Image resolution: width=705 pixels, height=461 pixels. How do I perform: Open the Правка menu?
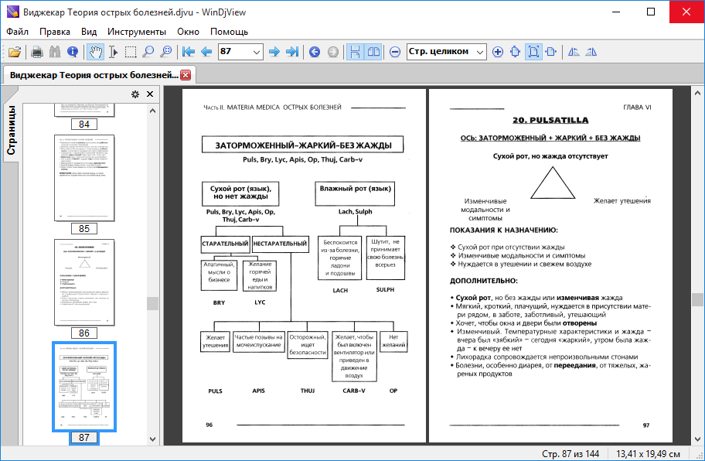tap(55, 32)
